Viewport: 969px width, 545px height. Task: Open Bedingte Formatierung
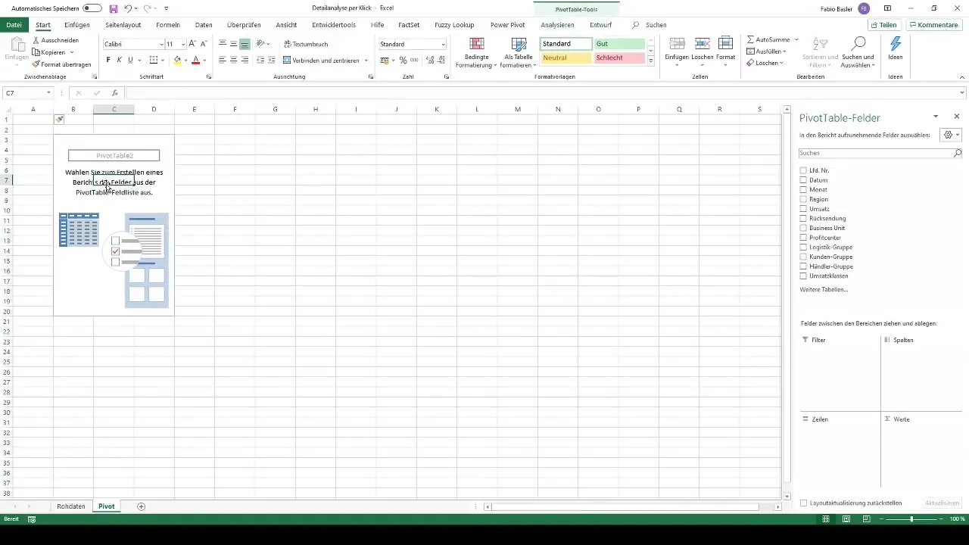[x=476, y=52]
